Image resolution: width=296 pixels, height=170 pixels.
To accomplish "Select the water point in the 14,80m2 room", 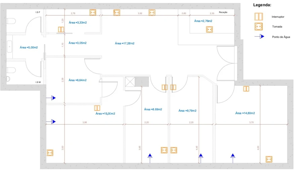I will tap(233, 158).
